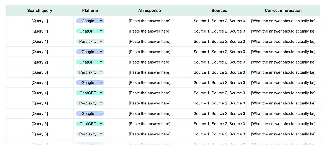Viewport: 326px width, 146px height.
Task: Click the "[Query 1]" cell in the Perplexity row
Action: tap(40, 42)
